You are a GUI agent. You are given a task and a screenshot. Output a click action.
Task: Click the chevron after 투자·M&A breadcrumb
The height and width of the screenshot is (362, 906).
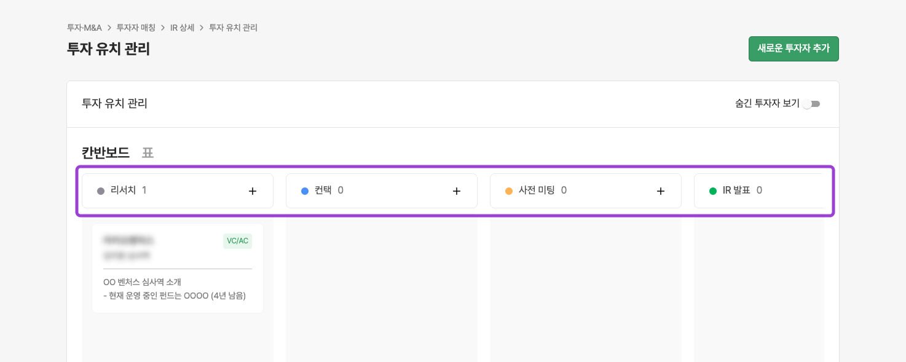tap(109, 28)
